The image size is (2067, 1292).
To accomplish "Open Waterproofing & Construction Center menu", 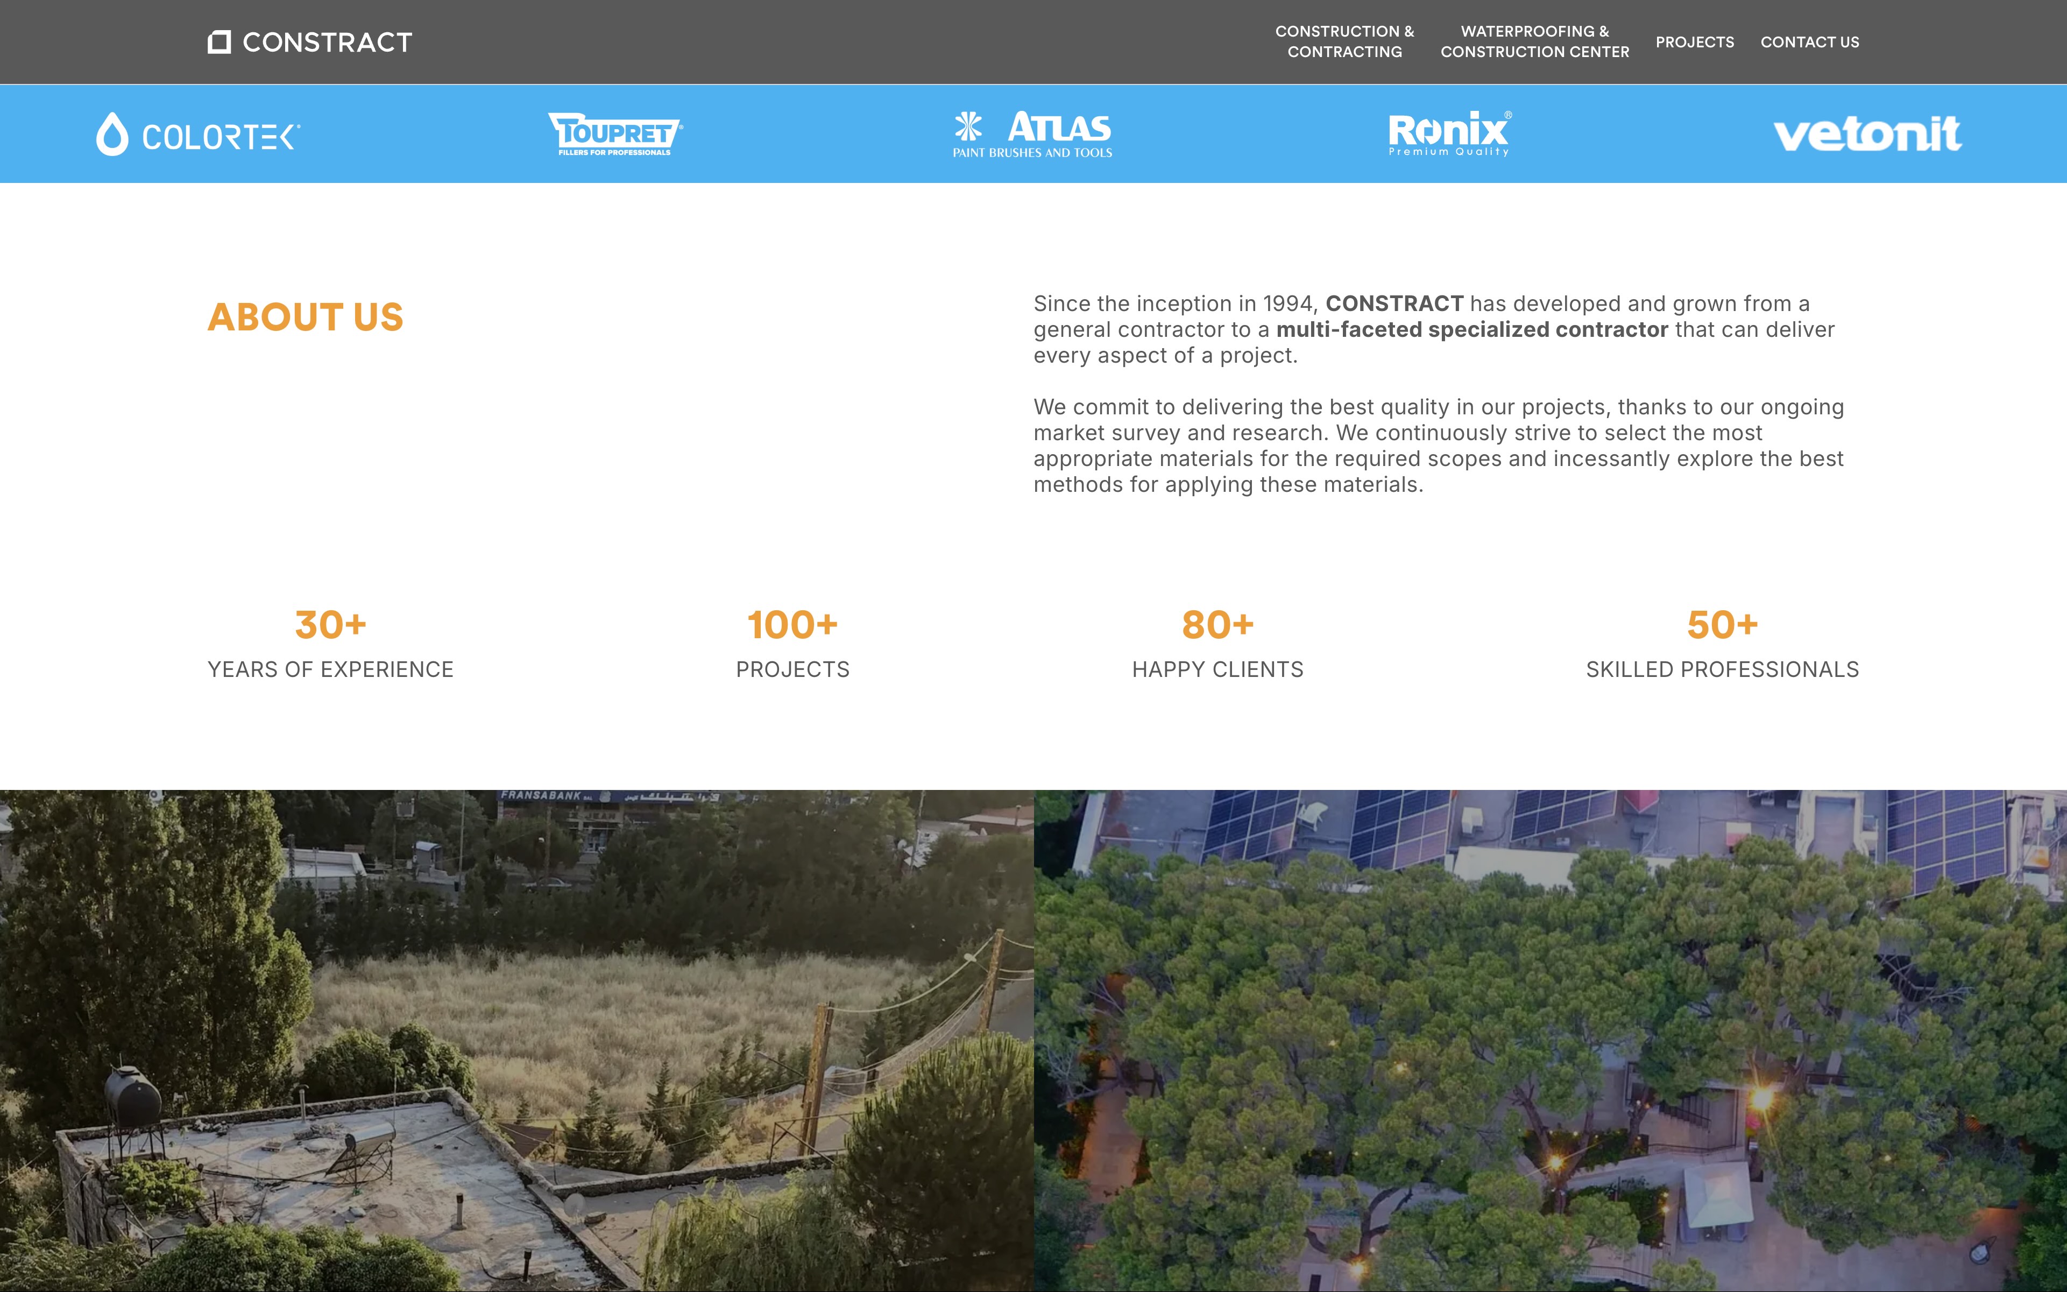I will pos(1534,42).
